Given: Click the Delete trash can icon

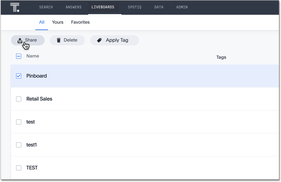Looking at the screenshot, I should coord(59,40).
